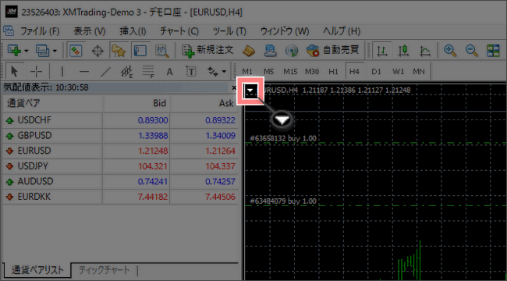Screen dimensions: 507x281
Task: Select the horizontal line drawing tool
Action: (84, 72)
